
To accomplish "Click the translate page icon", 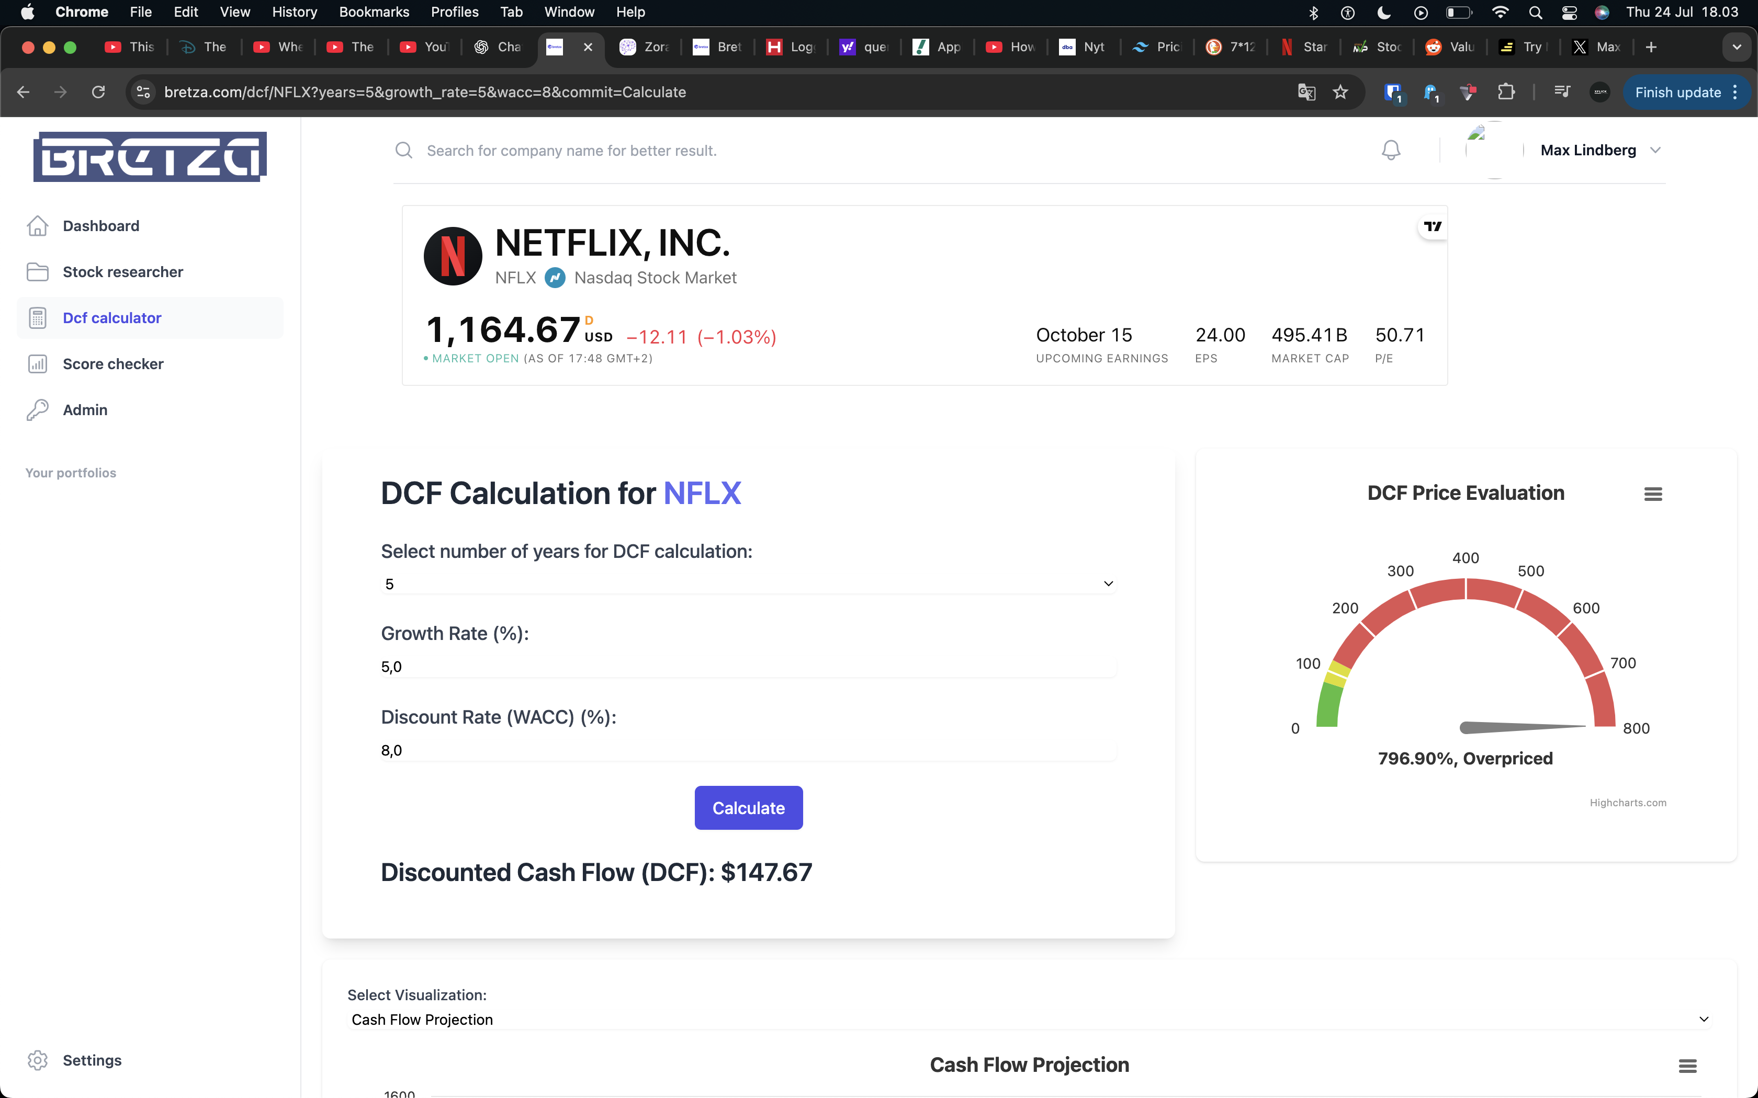I will pyautogui.click(x=1306, y=92).
